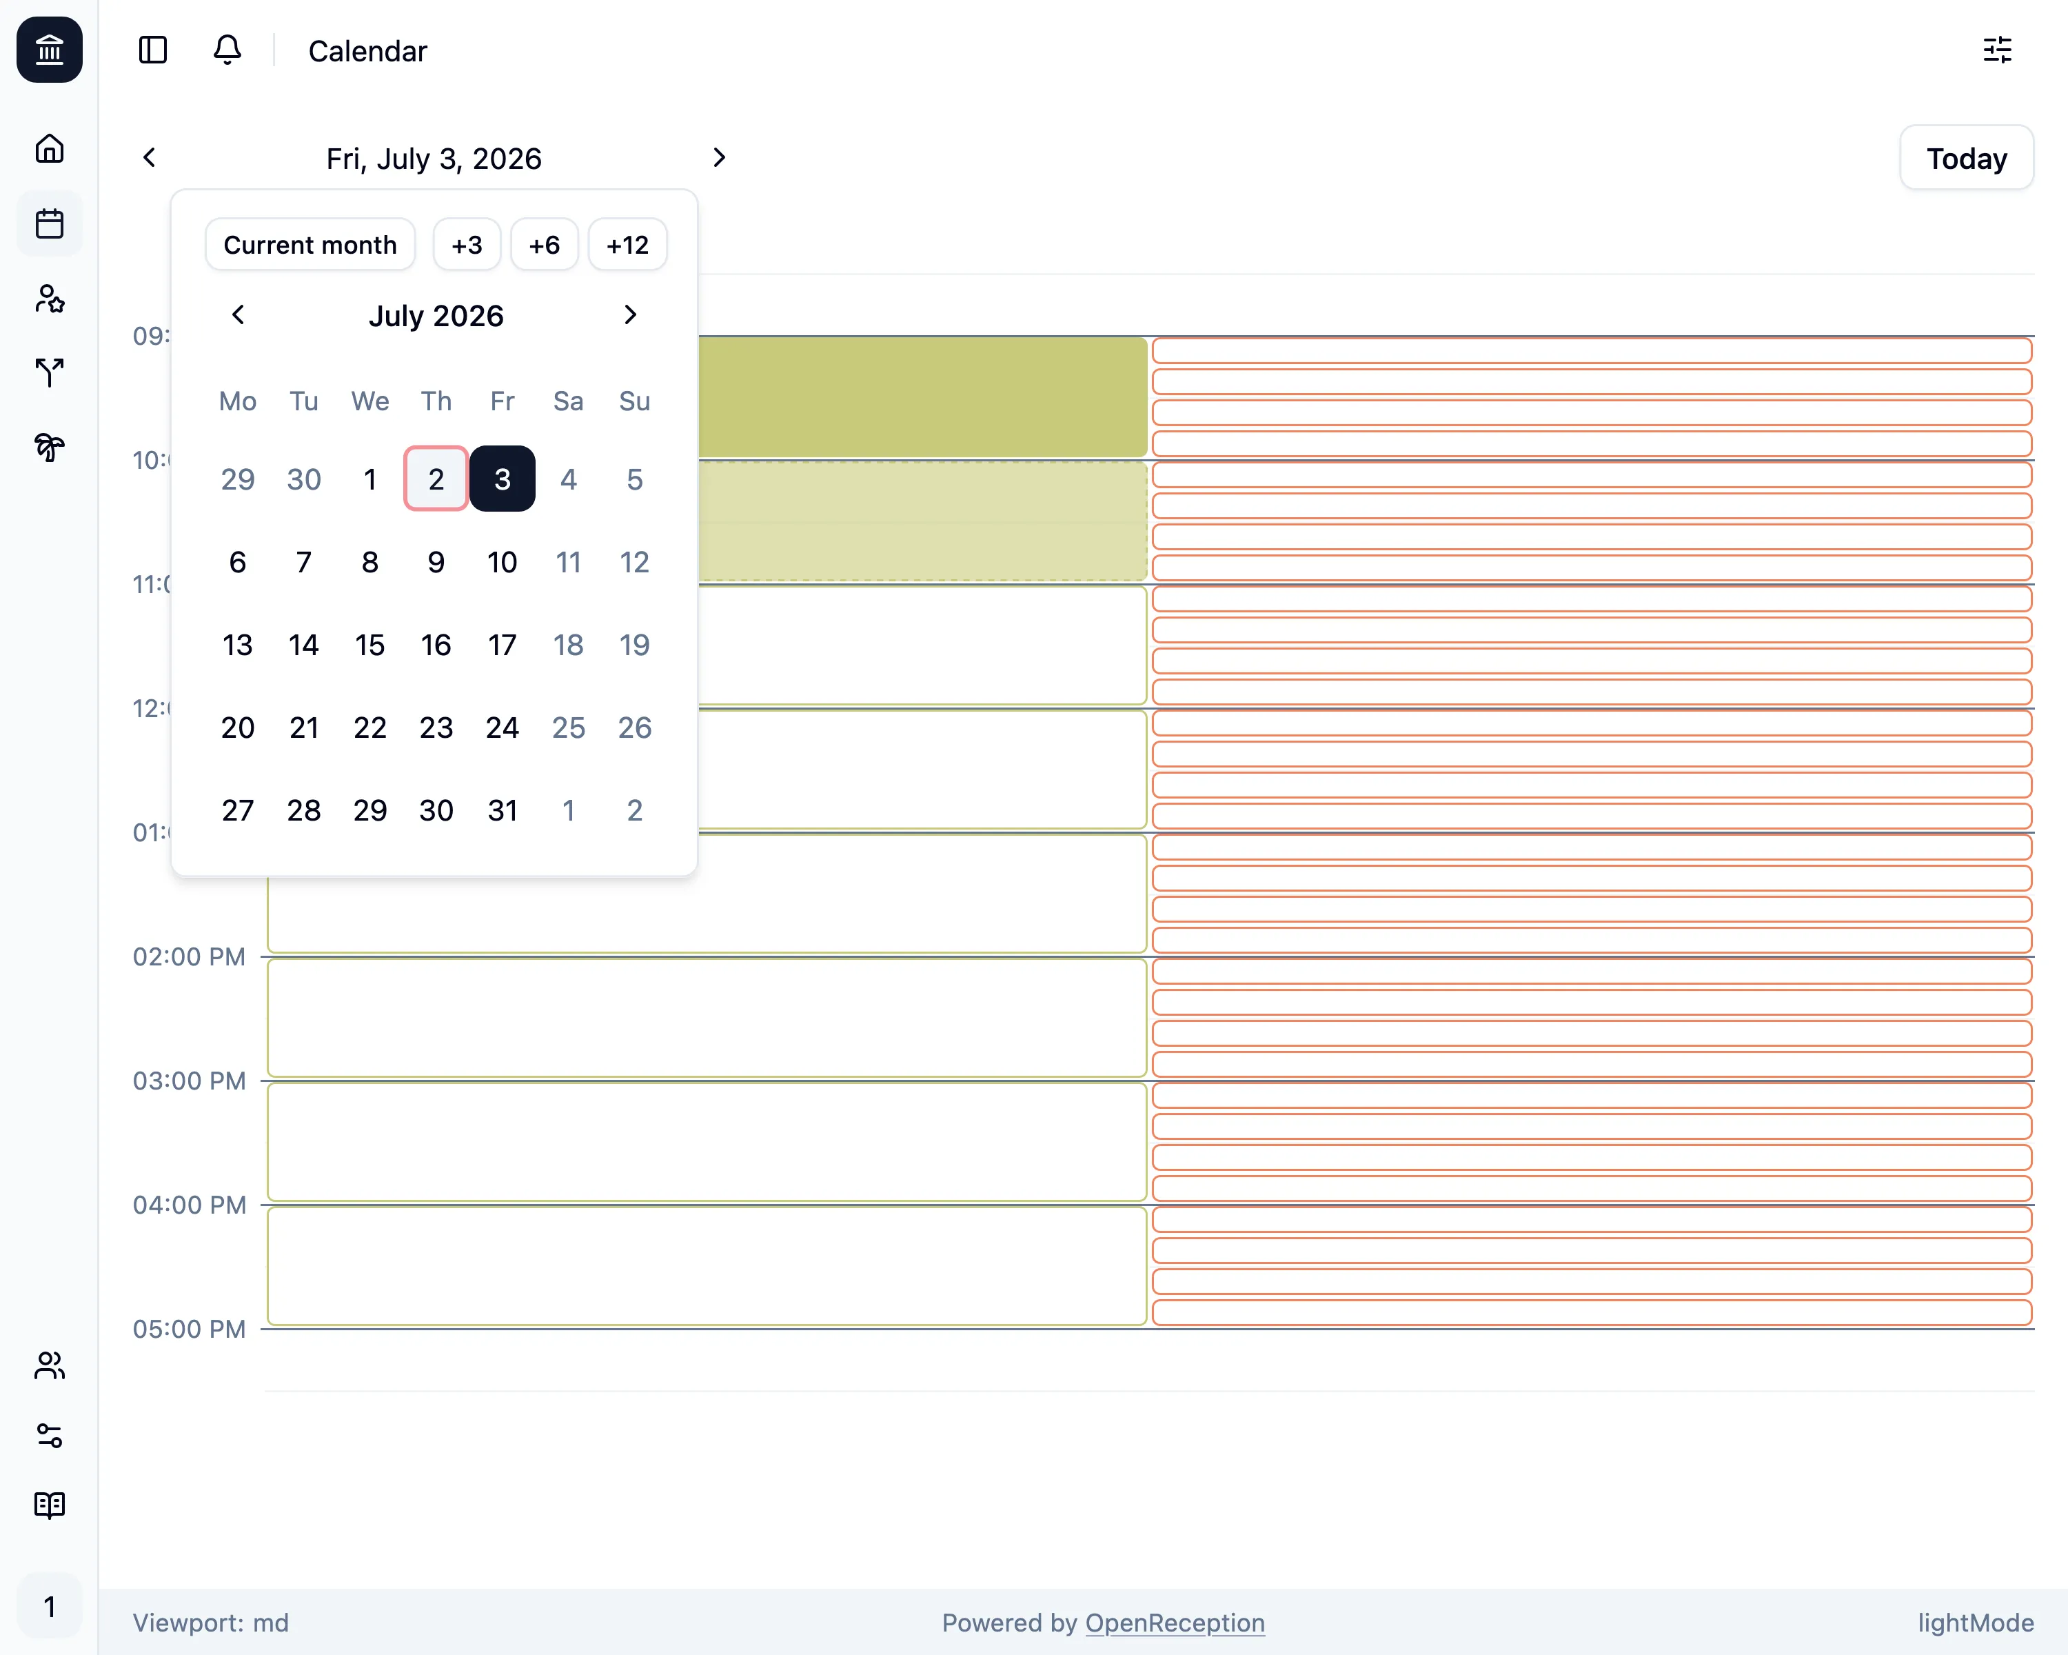Select July 20 in the calendar
This screenshot has height=1655, width=2068.
point(238,728)
